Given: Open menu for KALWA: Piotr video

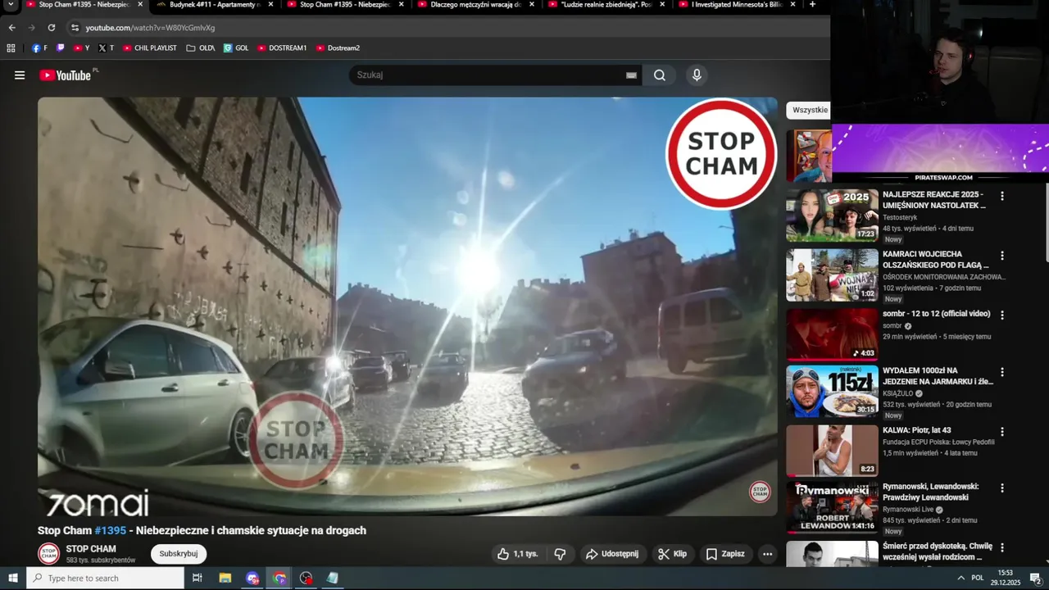Looking at the screenshot, I should (x=1001, y=432).
